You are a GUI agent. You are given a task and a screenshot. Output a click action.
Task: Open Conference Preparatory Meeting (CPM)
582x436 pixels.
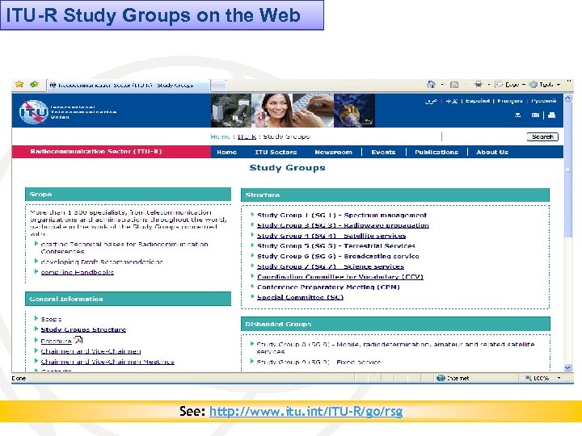[x=328, y=287]
